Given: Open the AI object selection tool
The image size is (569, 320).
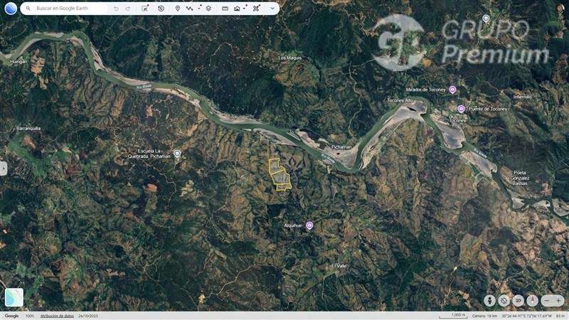Looking at the screenshot, I should [145, 9].
